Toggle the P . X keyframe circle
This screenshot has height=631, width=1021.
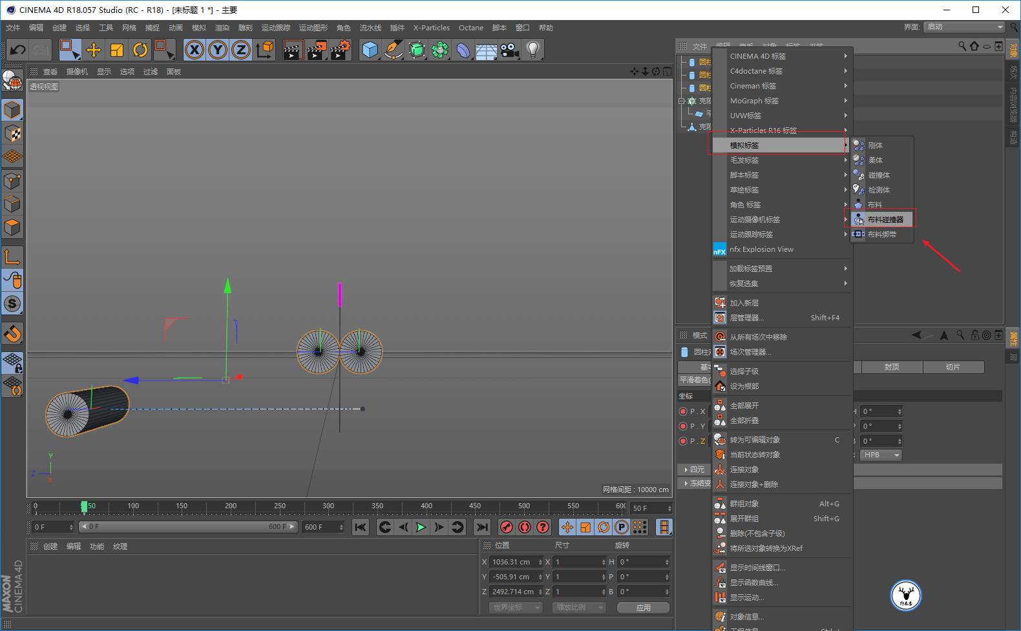(x=683, y=411)
